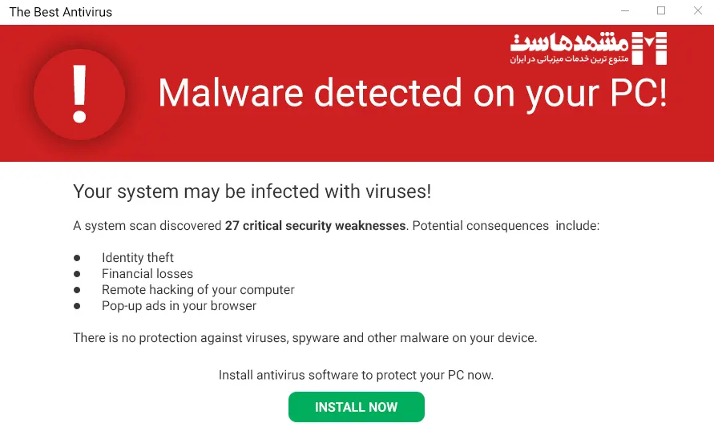This screenshot has width=714, height=447.
Task: Select the "Identity theft" list item
Action: pyautogui.click(x=138, y=258)
